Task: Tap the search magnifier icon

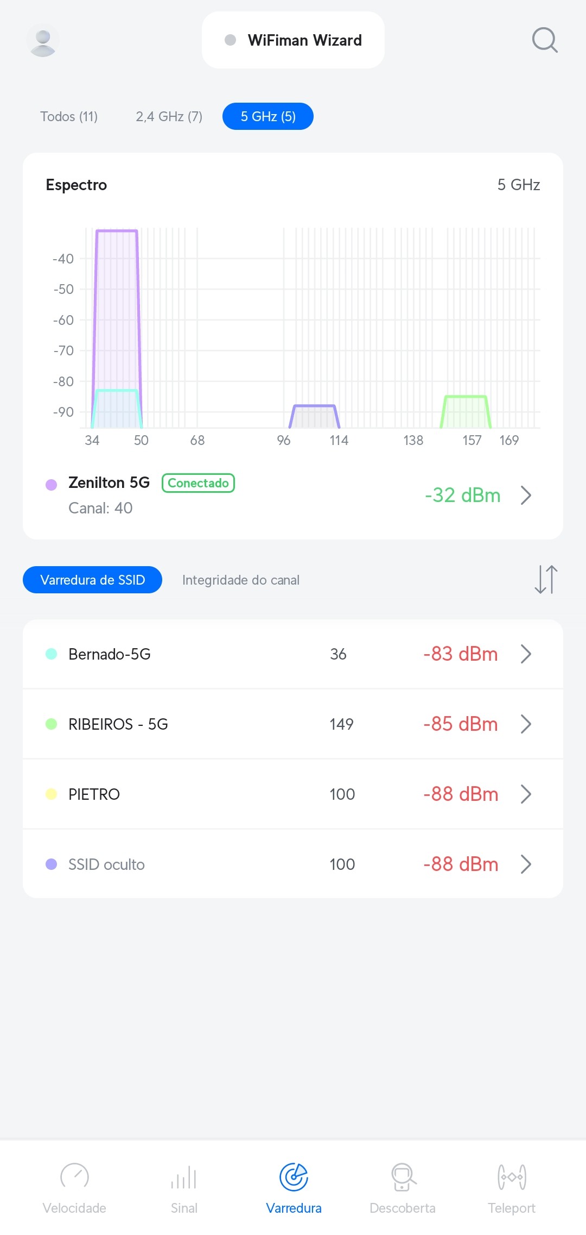Action: (x=544, y=40)
